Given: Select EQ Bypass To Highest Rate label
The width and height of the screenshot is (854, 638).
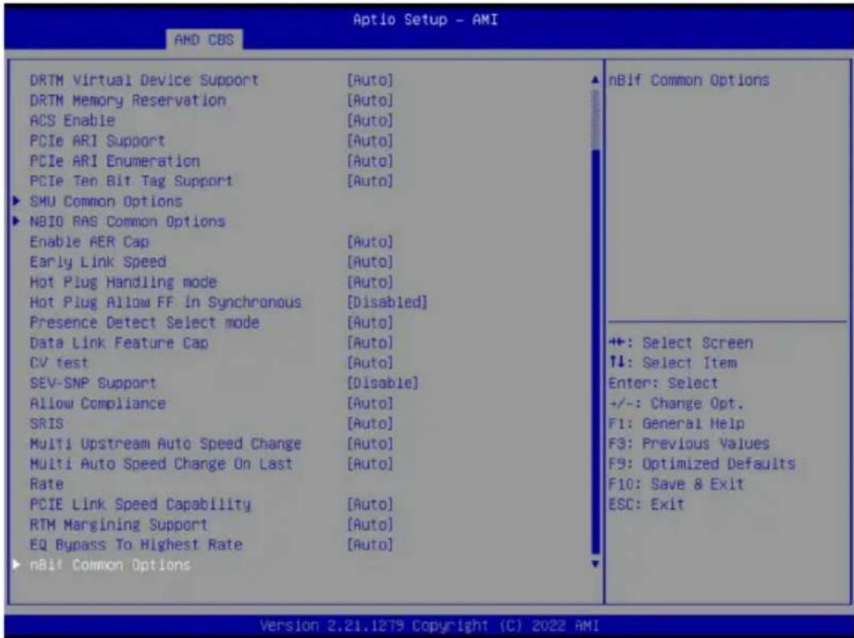Looking at the screenshot, I should tap(136, 544).
